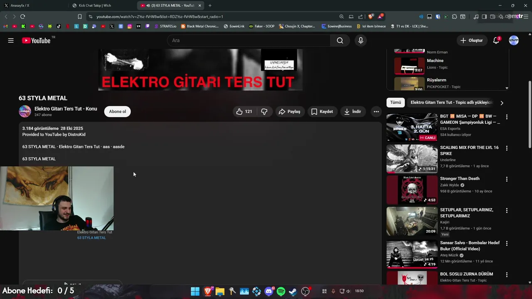Like the video with thumbs-up
The width and height of the screenshot is (532, 299).
(x=244, y=111)
